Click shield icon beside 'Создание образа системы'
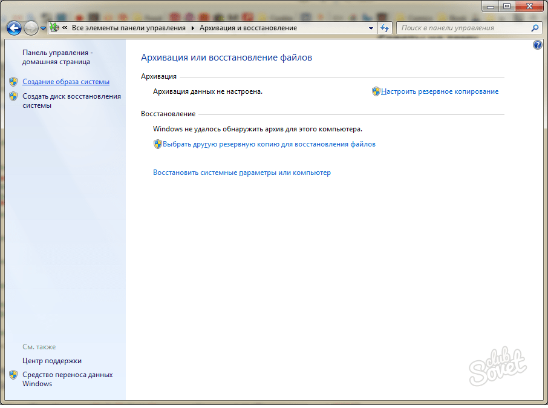548x408 pixels. (x=13, y=82)
